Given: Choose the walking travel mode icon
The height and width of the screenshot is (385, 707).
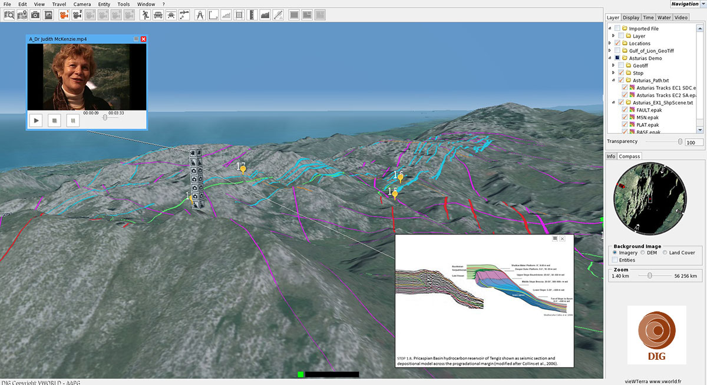Looking at the screenshot, I should pyautogui.click(x=145, y=15).
